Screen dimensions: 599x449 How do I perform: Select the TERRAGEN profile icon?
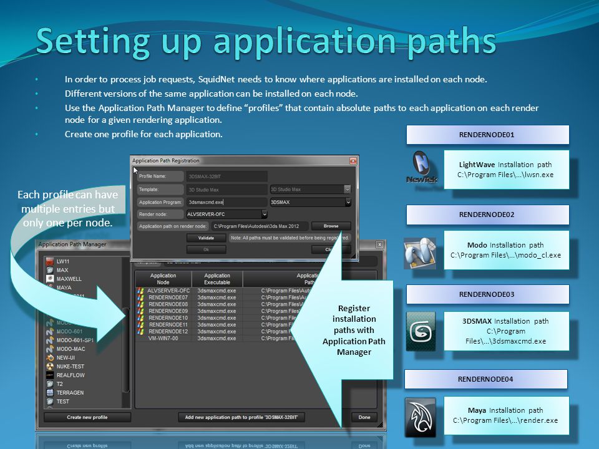coord(50,392)
